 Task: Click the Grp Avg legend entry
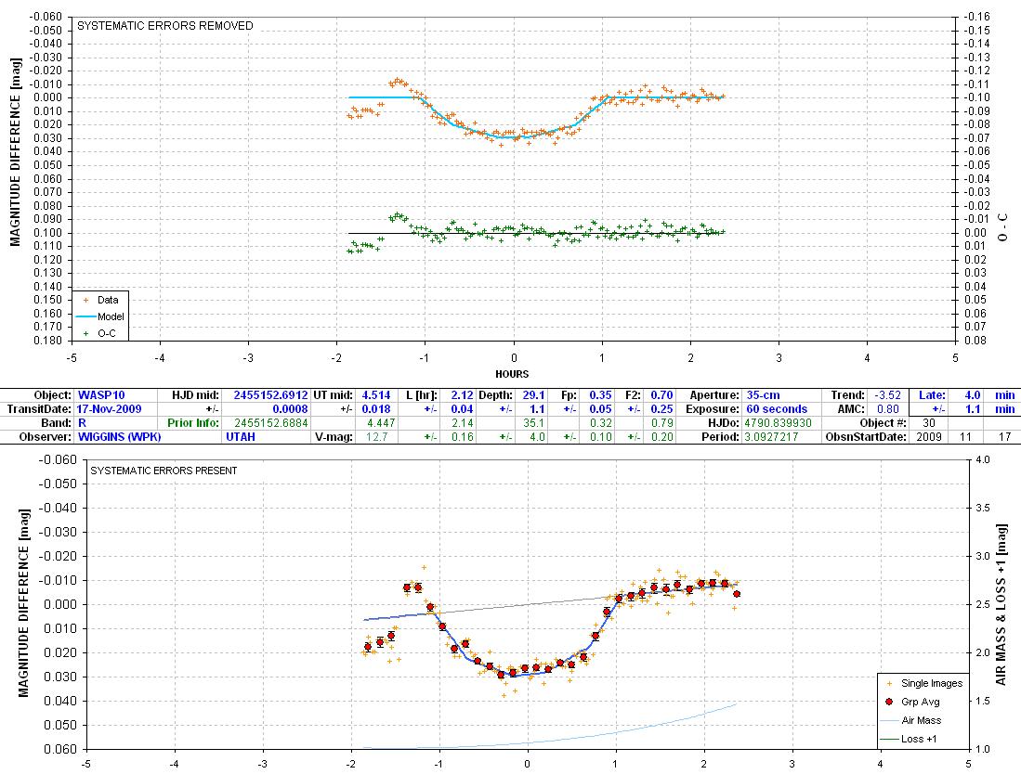913,702
